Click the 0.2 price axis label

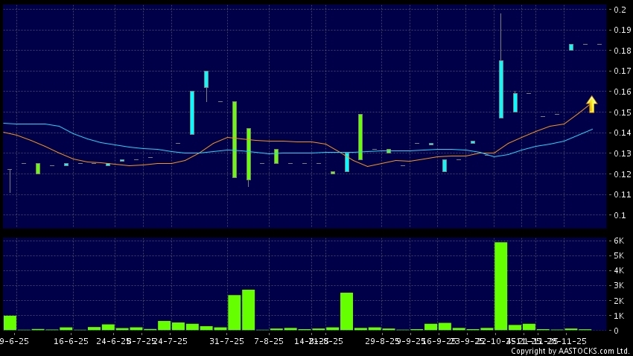618,10
